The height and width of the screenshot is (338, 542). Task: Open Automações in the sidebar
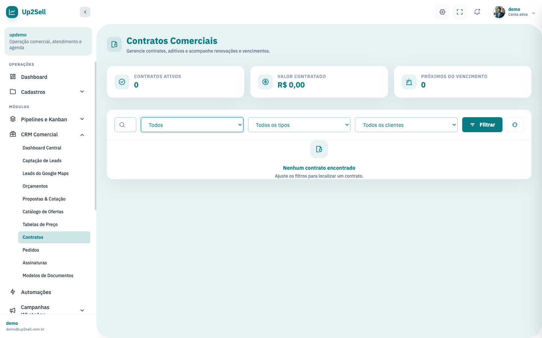point(48,292)
